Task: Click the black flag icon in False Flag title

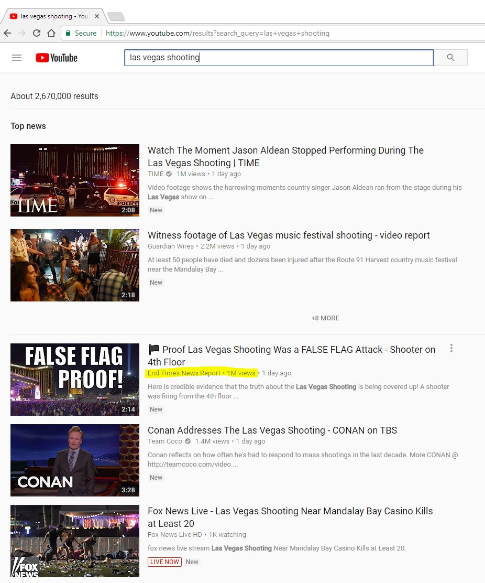Action: click(153, 349)
